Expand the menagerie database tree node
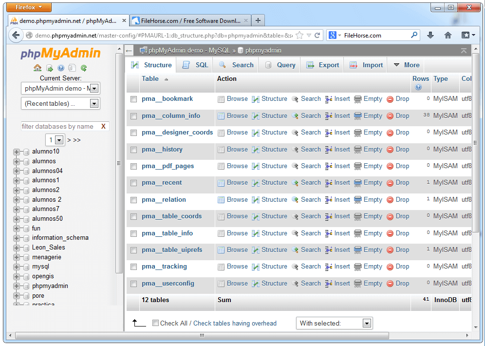Viewport: 485px width, 346px height. click(x=17, y=257)
